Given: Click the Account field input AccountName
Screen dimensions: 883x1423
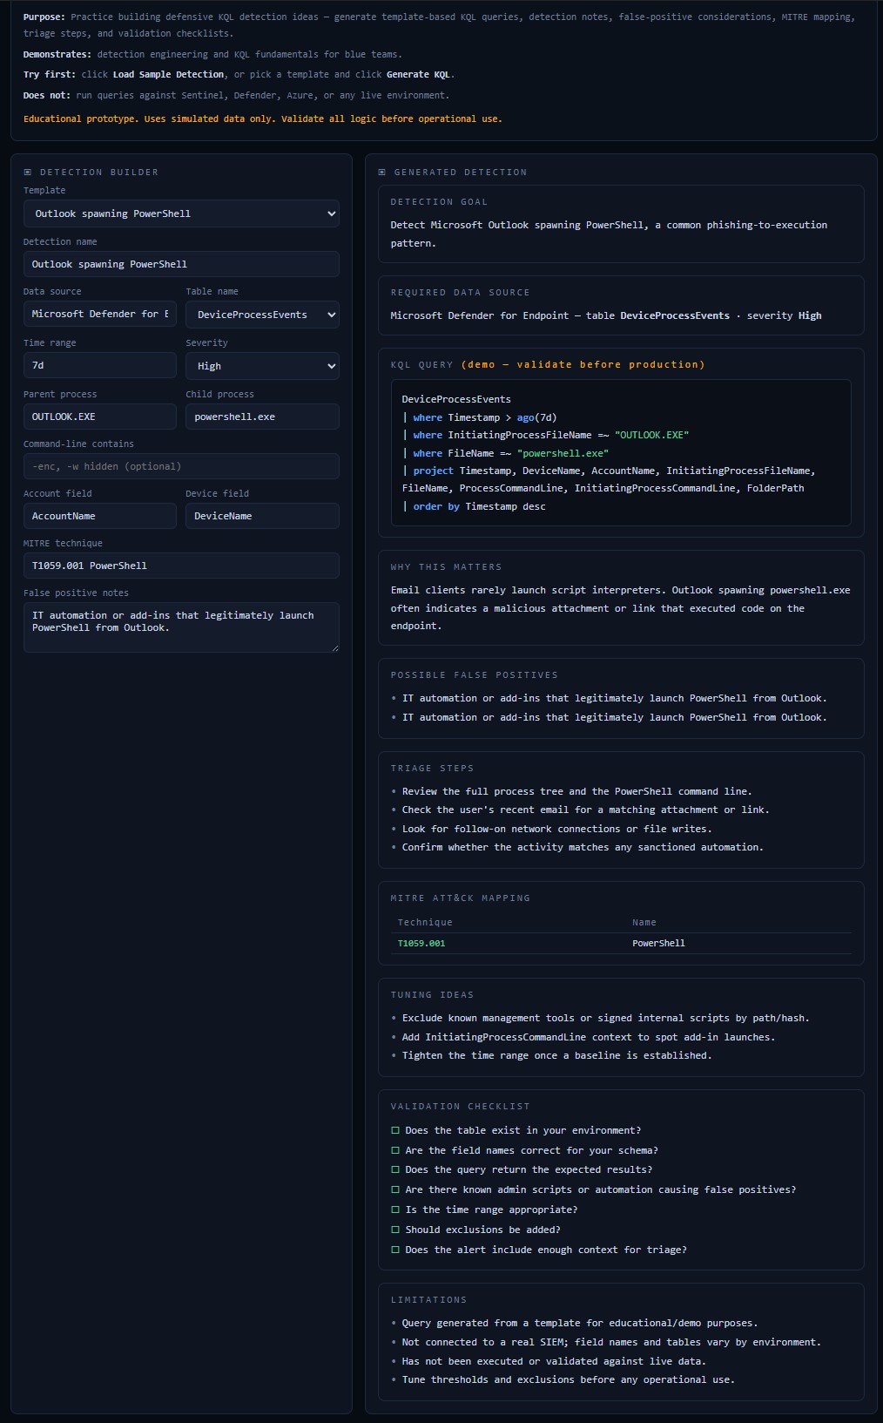Looking at the screenshot, I should coord(100,516).
